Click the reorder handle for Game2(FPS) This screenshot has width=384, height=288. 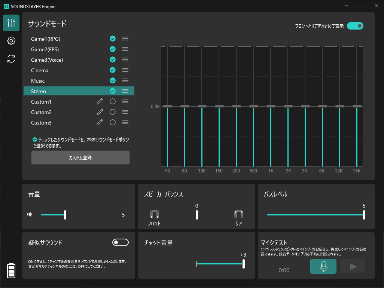(x=125, y=49)
